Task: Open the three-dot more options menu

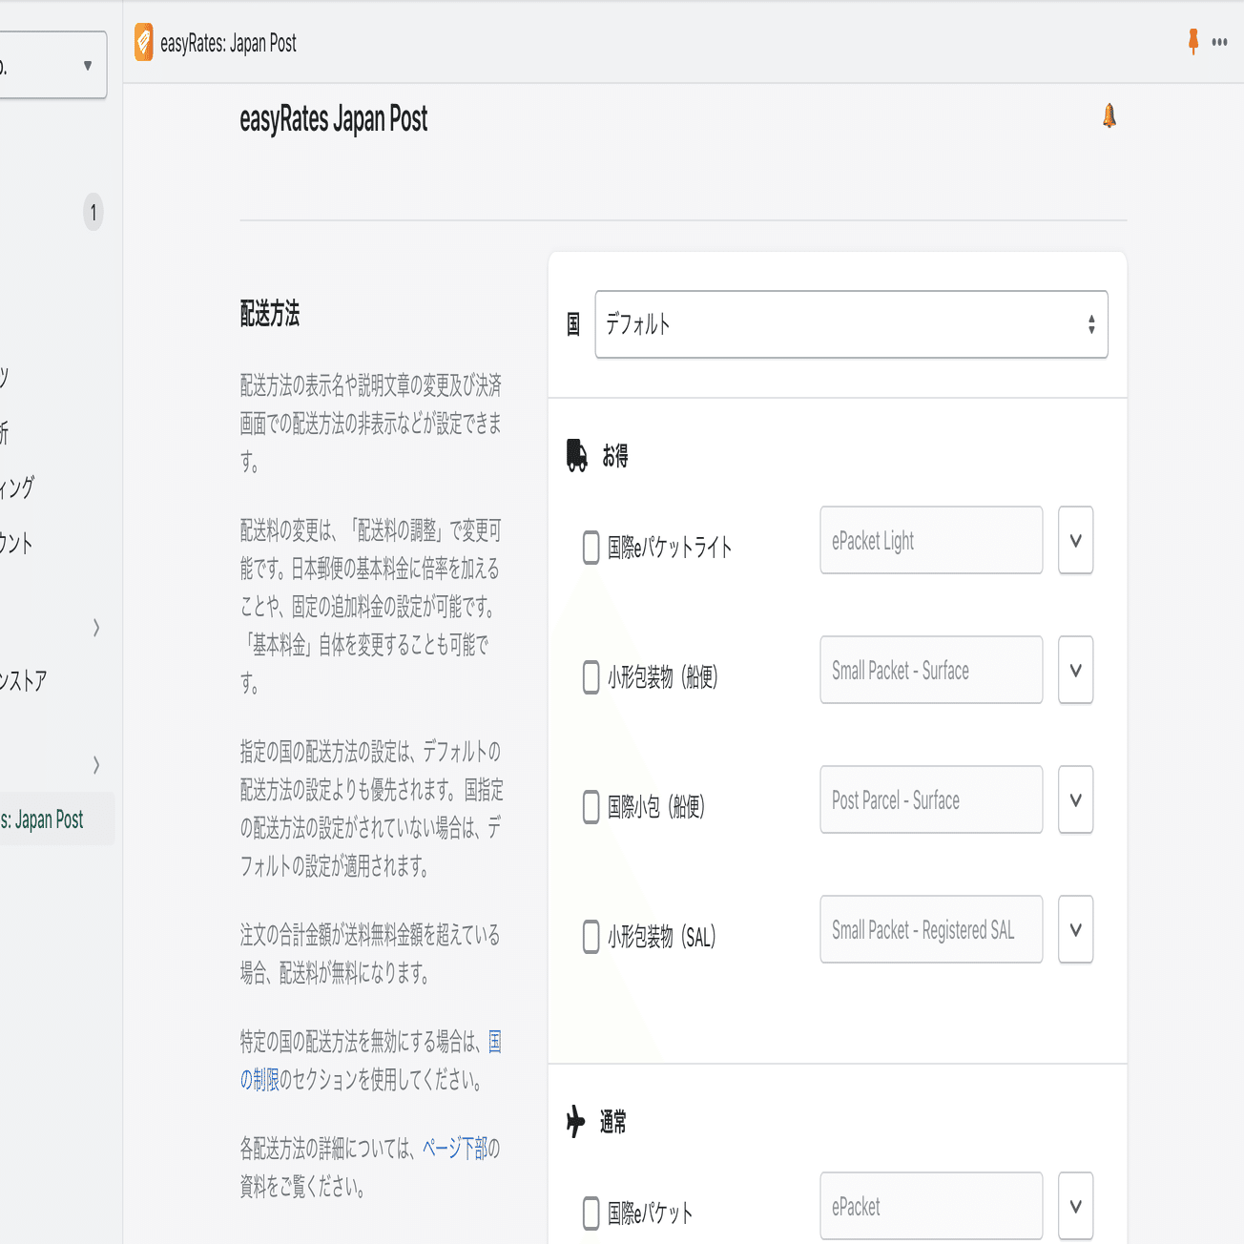Action: tap(1219, 42)
